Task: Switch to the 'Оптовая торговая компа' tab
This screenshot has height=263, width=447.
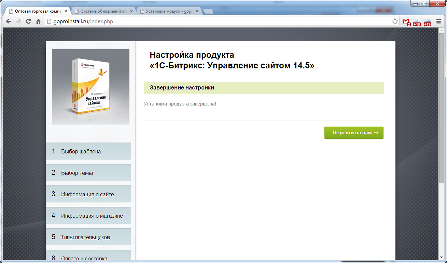Action: point(38,11)
